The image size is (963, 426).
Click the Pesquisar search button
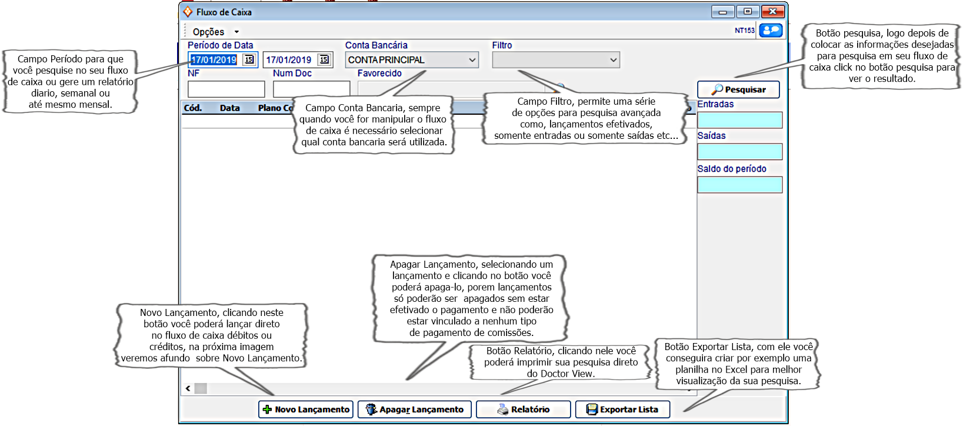(738, 89)
